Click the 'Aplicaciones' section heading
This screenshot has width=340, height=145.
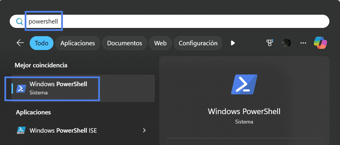click(34, 112)
